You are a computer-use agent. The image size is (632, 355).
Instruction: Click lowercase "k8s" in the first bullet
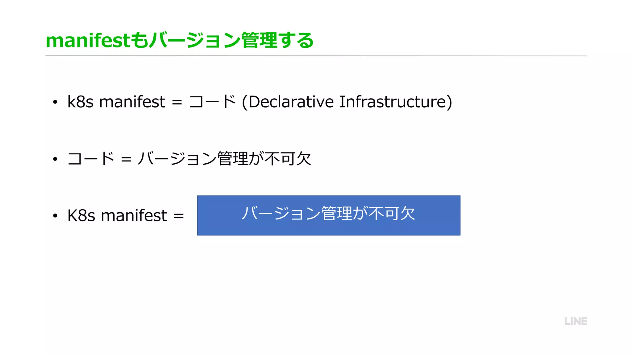pos(80,102)
